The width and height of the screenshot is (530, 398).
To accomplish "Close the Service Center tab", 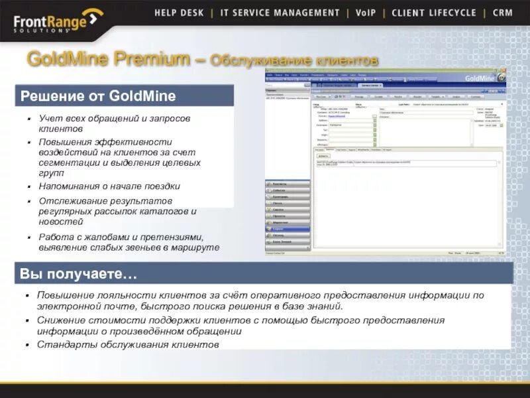I will 380,86.
